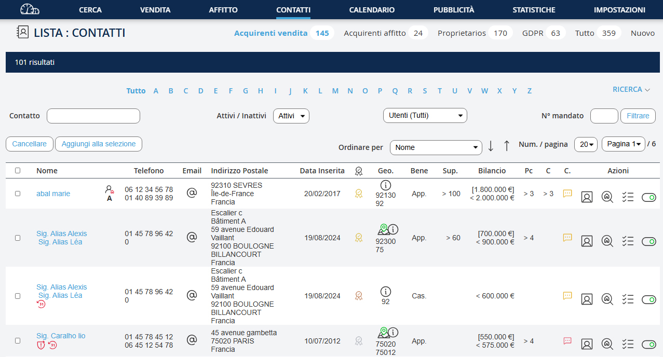Screen dimensions: 663x357
Task: Sort descending with the down arrow
Action: [x=491, y=146]
